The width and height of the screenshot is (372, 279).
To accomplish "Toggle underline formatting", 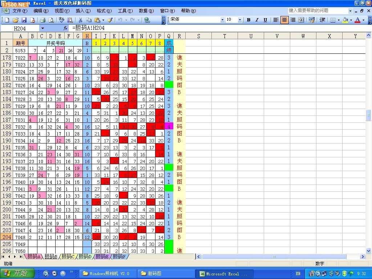I will click(x=266, y=20).
